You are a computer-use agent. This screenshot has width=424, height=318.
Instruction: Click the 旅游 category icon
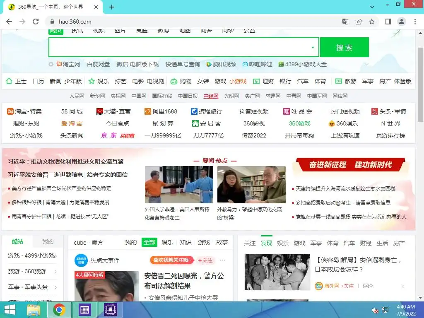(339, 81)
